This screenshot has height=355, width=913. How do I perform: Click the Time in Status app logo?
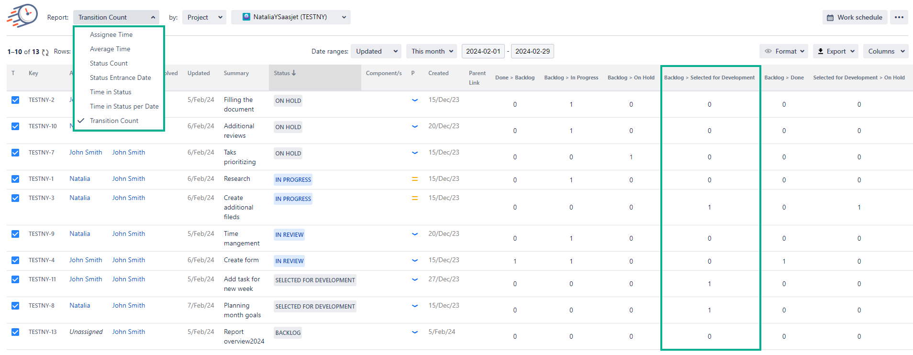pos(22,15)
